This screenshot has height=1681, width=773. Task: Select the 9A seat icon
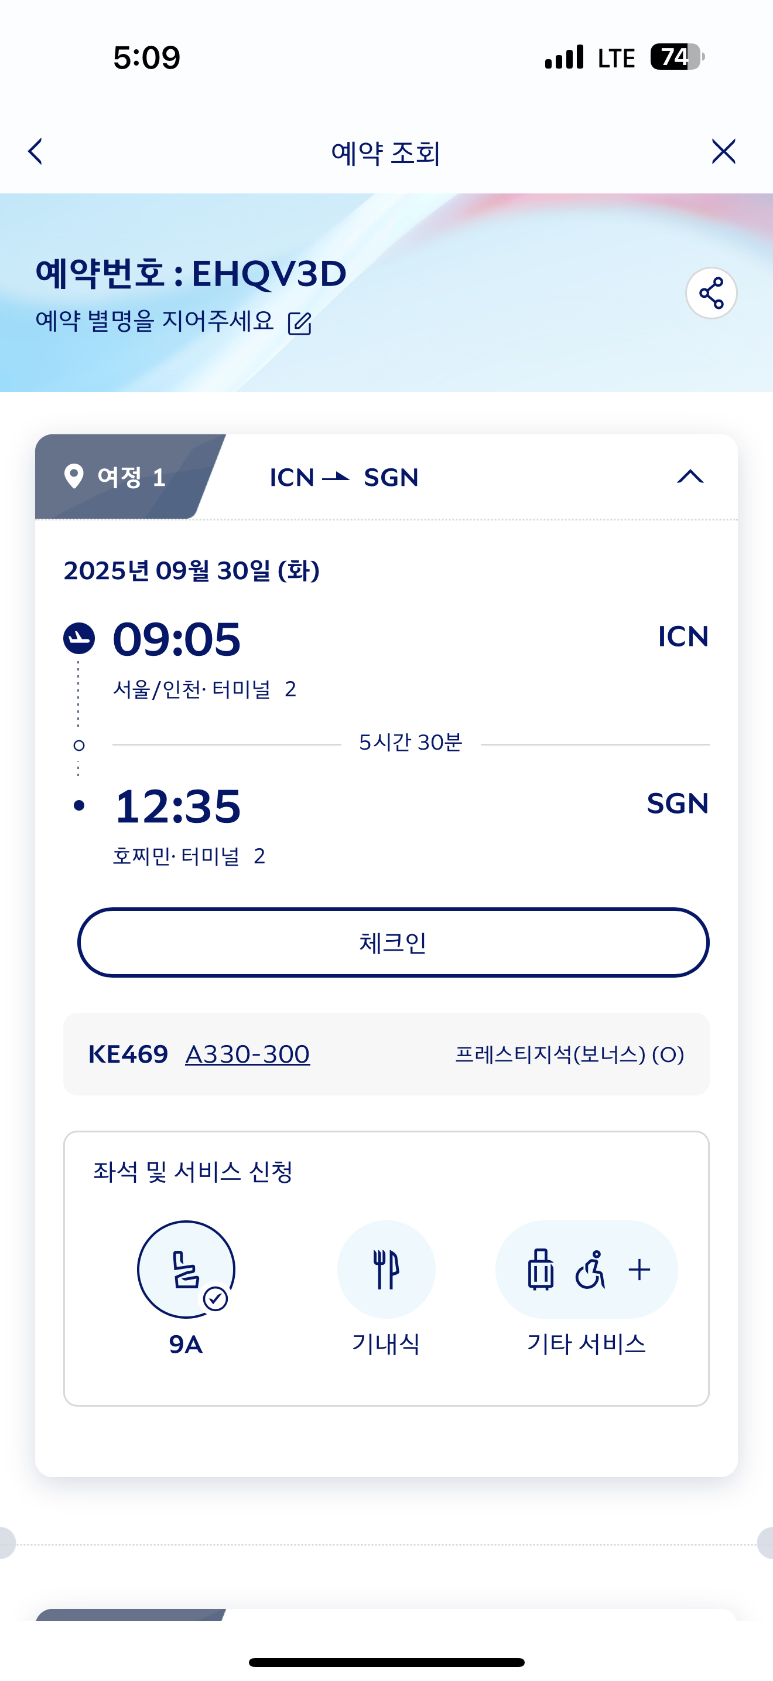[186, 1269]
